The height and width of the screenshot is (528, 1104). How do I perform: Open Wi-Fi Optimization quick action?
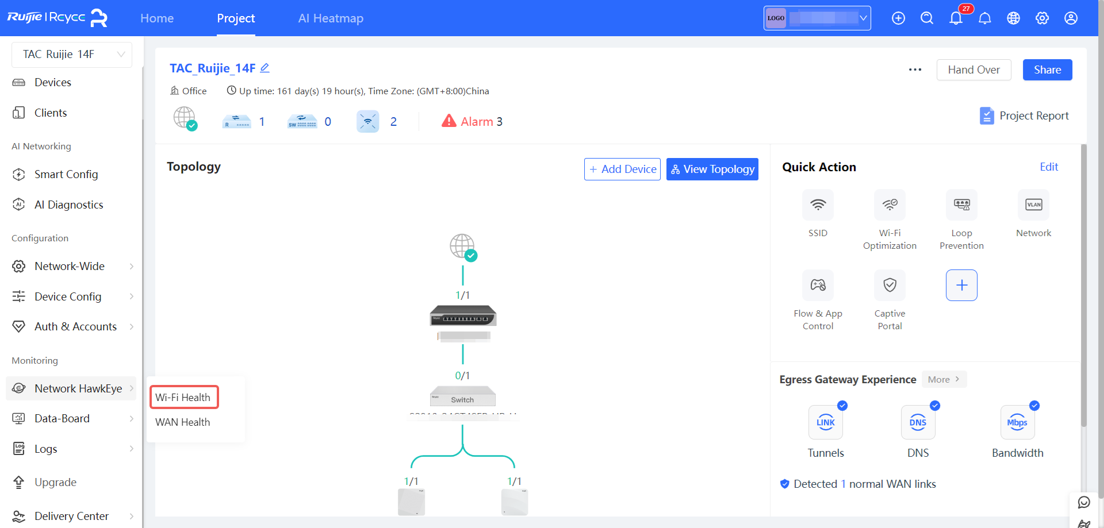coord(890,205)
